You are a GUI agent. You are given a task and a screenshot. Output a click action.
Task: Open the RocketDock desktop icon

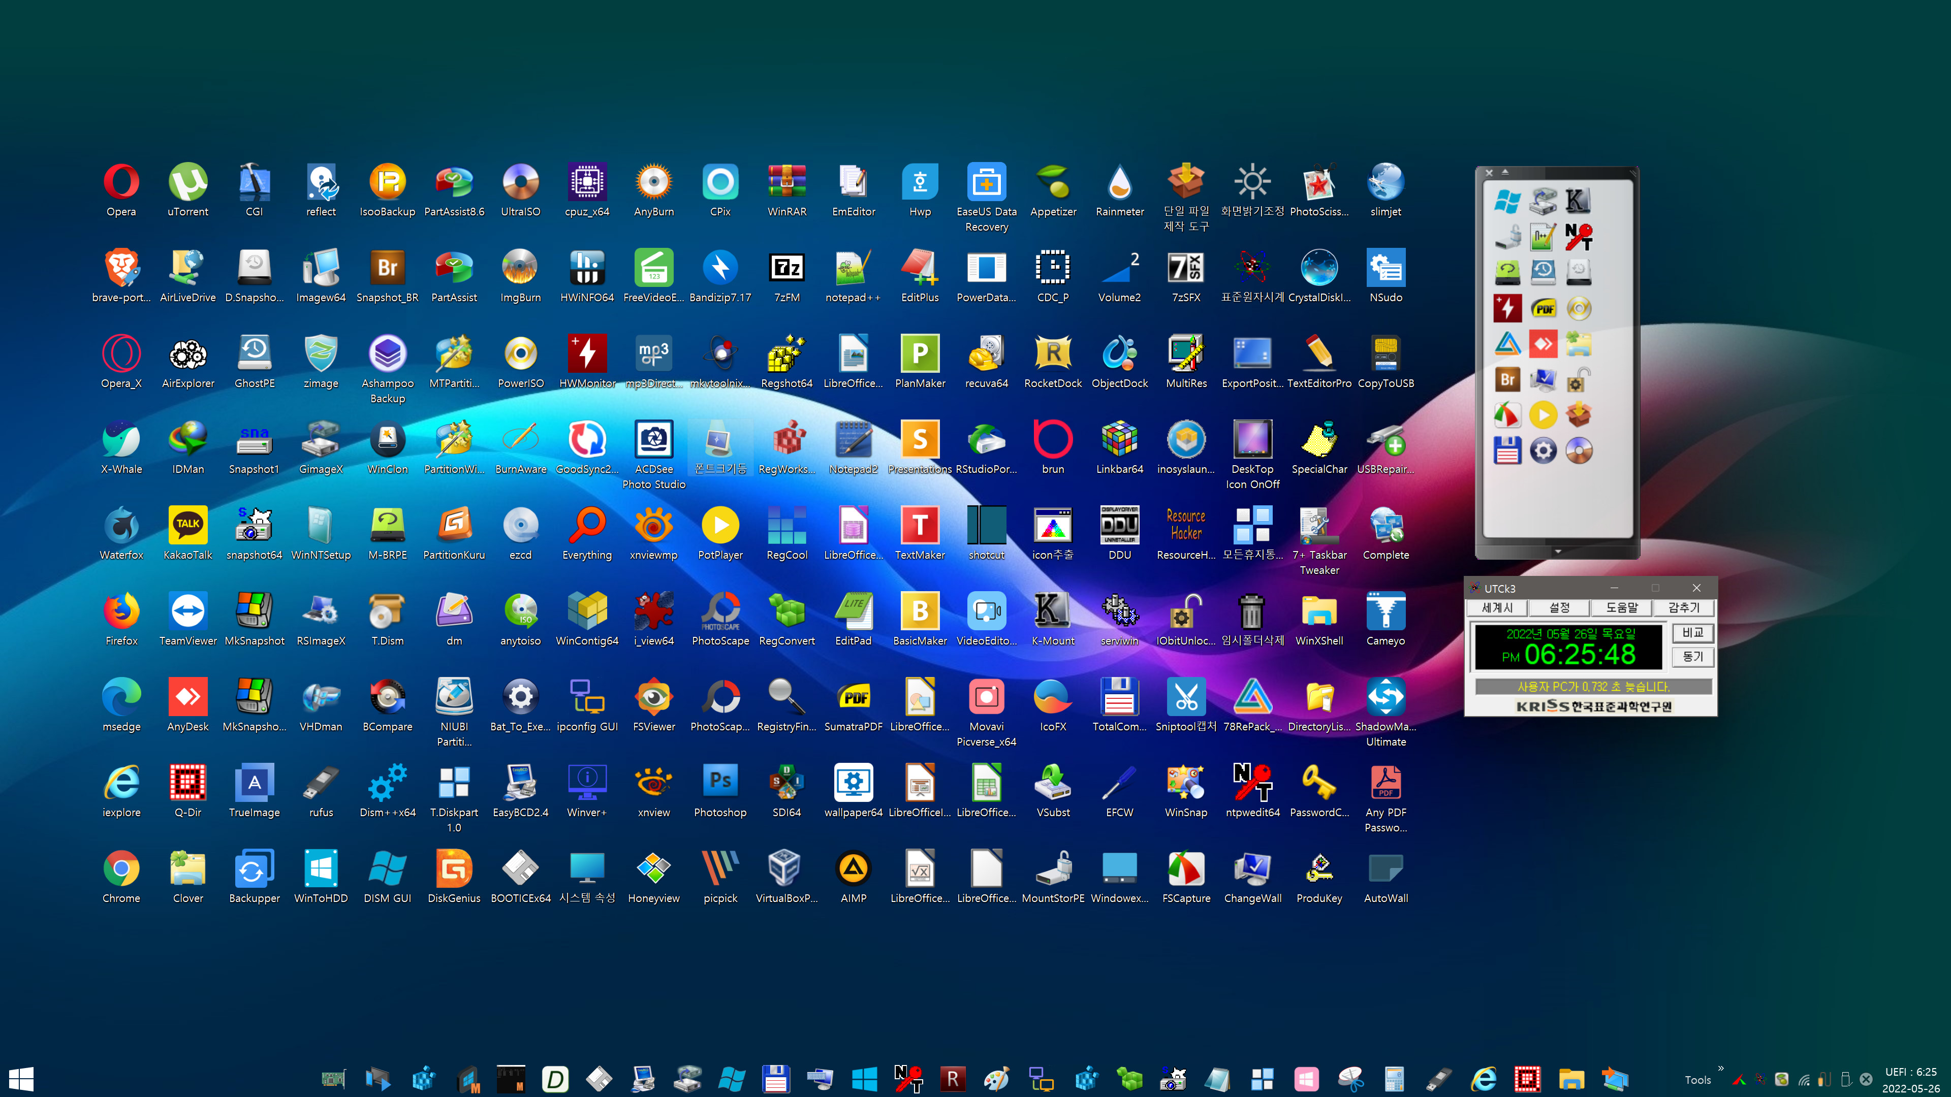[x=1053, y=361]
